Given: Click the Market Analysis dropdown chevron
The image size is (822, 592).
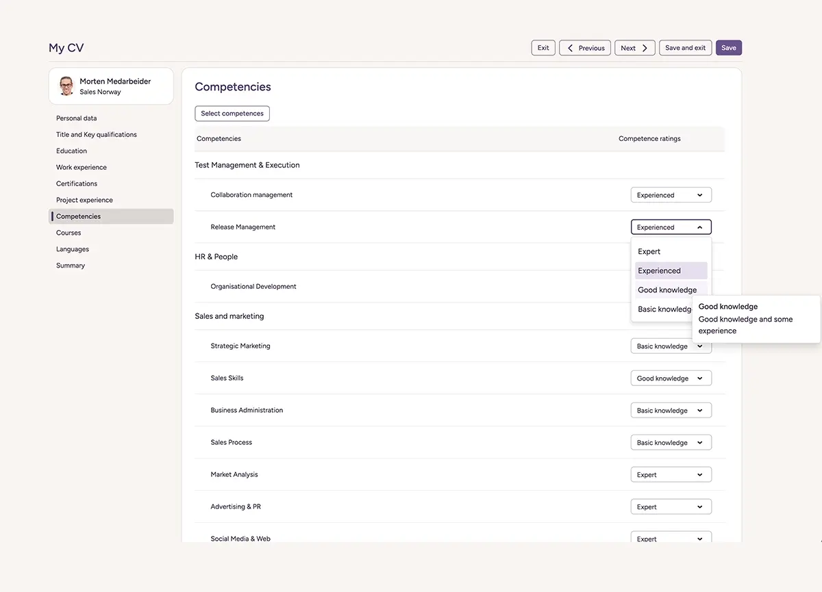Looking at the screenshot, I should [699, 475].
